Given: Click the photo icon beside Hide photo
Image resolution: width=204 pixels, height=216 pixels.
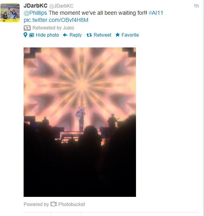Looking at the screenshot, I should (x=32, y=35).
